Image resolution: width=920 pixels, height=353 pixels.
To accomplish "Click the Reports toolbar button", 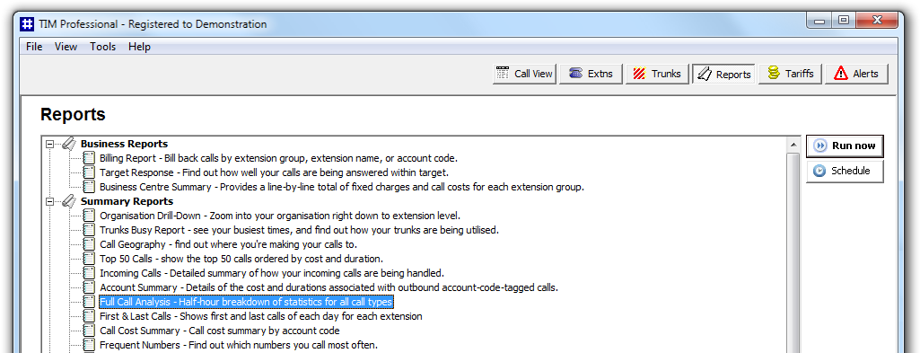I will pyautogui.click(x=723, y=74).
